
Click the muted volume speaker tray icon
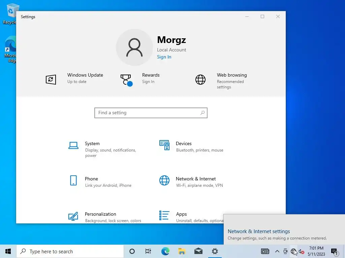tap(302, 252)
